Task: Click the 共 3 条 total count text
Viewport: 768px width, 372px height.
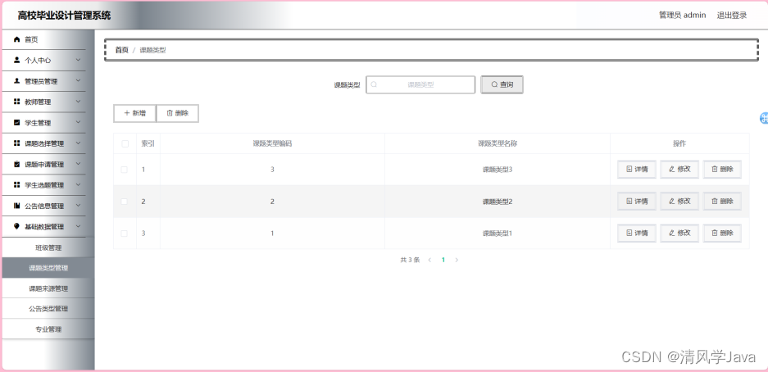Action: coord(410,260)
